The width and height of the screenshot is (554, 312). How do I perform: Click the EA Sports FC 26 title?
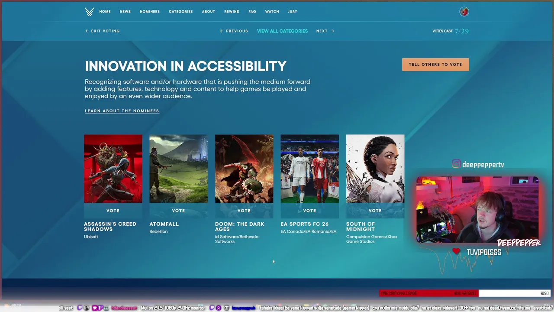(x=304, y=224)
